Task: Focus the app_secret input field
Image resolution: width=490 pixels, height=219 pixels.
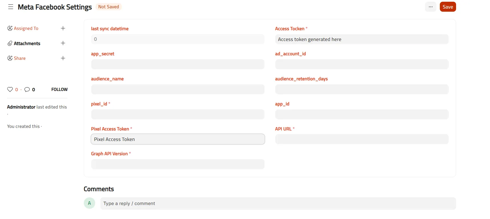Action: [178, 64]
